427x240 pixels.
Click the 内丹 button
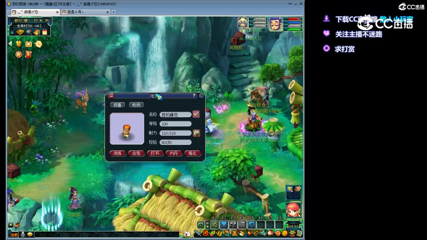pos(174,153)
